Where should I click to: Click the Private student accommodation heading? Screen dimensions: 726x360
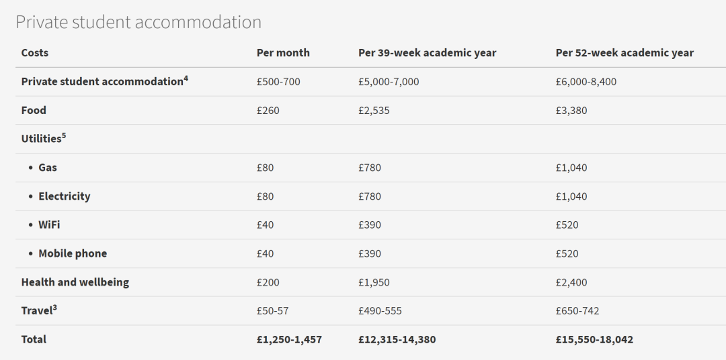point(138,22)
